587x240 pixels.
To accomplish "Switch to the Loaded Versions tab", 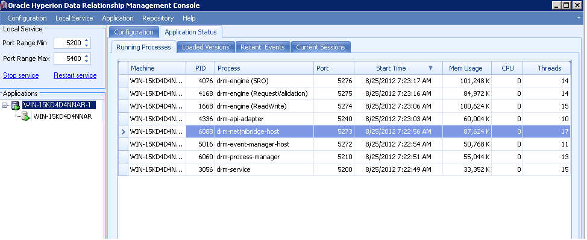I will (206, 47).
